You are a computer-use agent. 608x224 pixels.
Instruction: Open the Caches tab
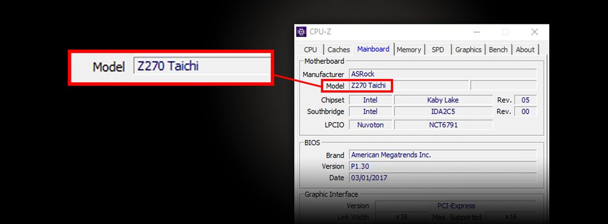[338, 49]
